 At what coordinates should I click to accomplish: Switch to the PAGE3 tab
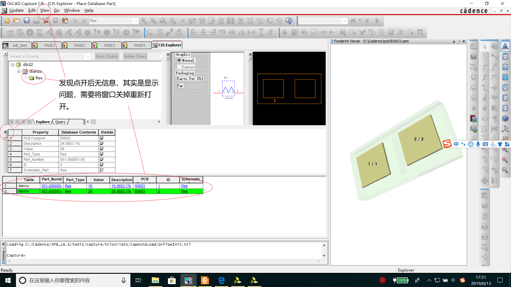click(110, 45)
